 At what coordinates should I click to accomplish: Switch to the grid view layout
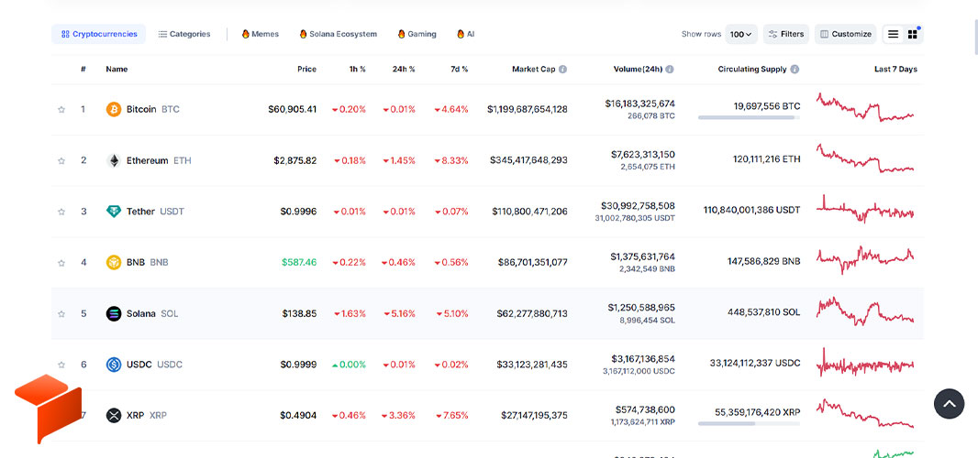point(913,34)
